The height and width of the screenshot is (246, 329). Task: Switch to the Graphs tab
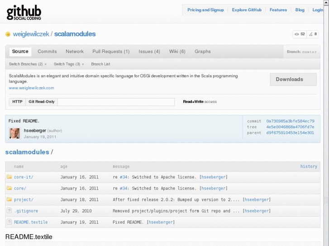click(x=202, y=51)
